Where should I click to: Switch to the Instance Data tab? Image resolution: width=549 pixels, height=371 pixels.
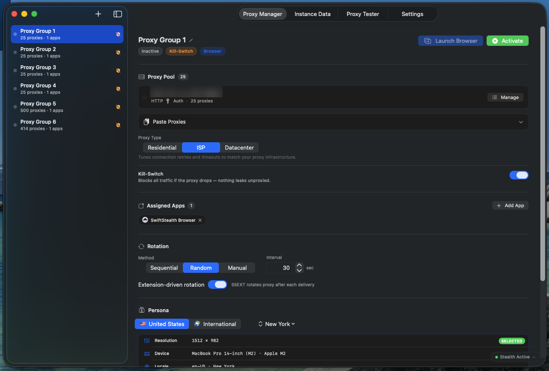pos(312,14)
